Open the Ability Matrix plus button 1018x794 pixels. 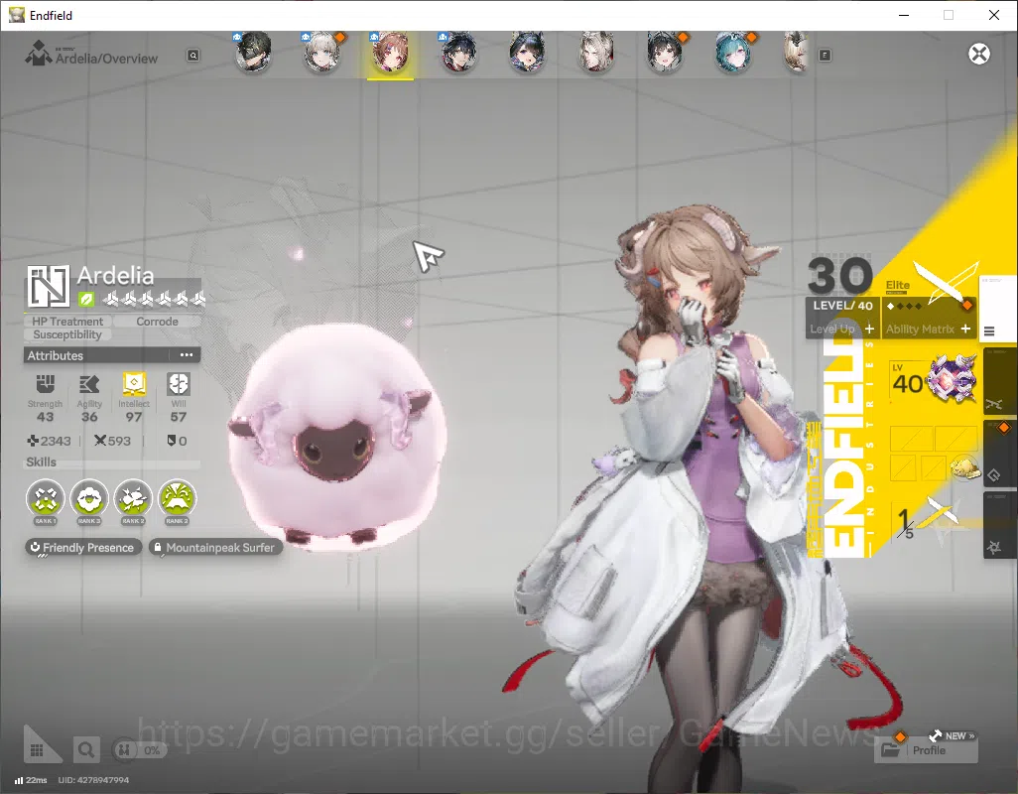(x=965, y=330)
